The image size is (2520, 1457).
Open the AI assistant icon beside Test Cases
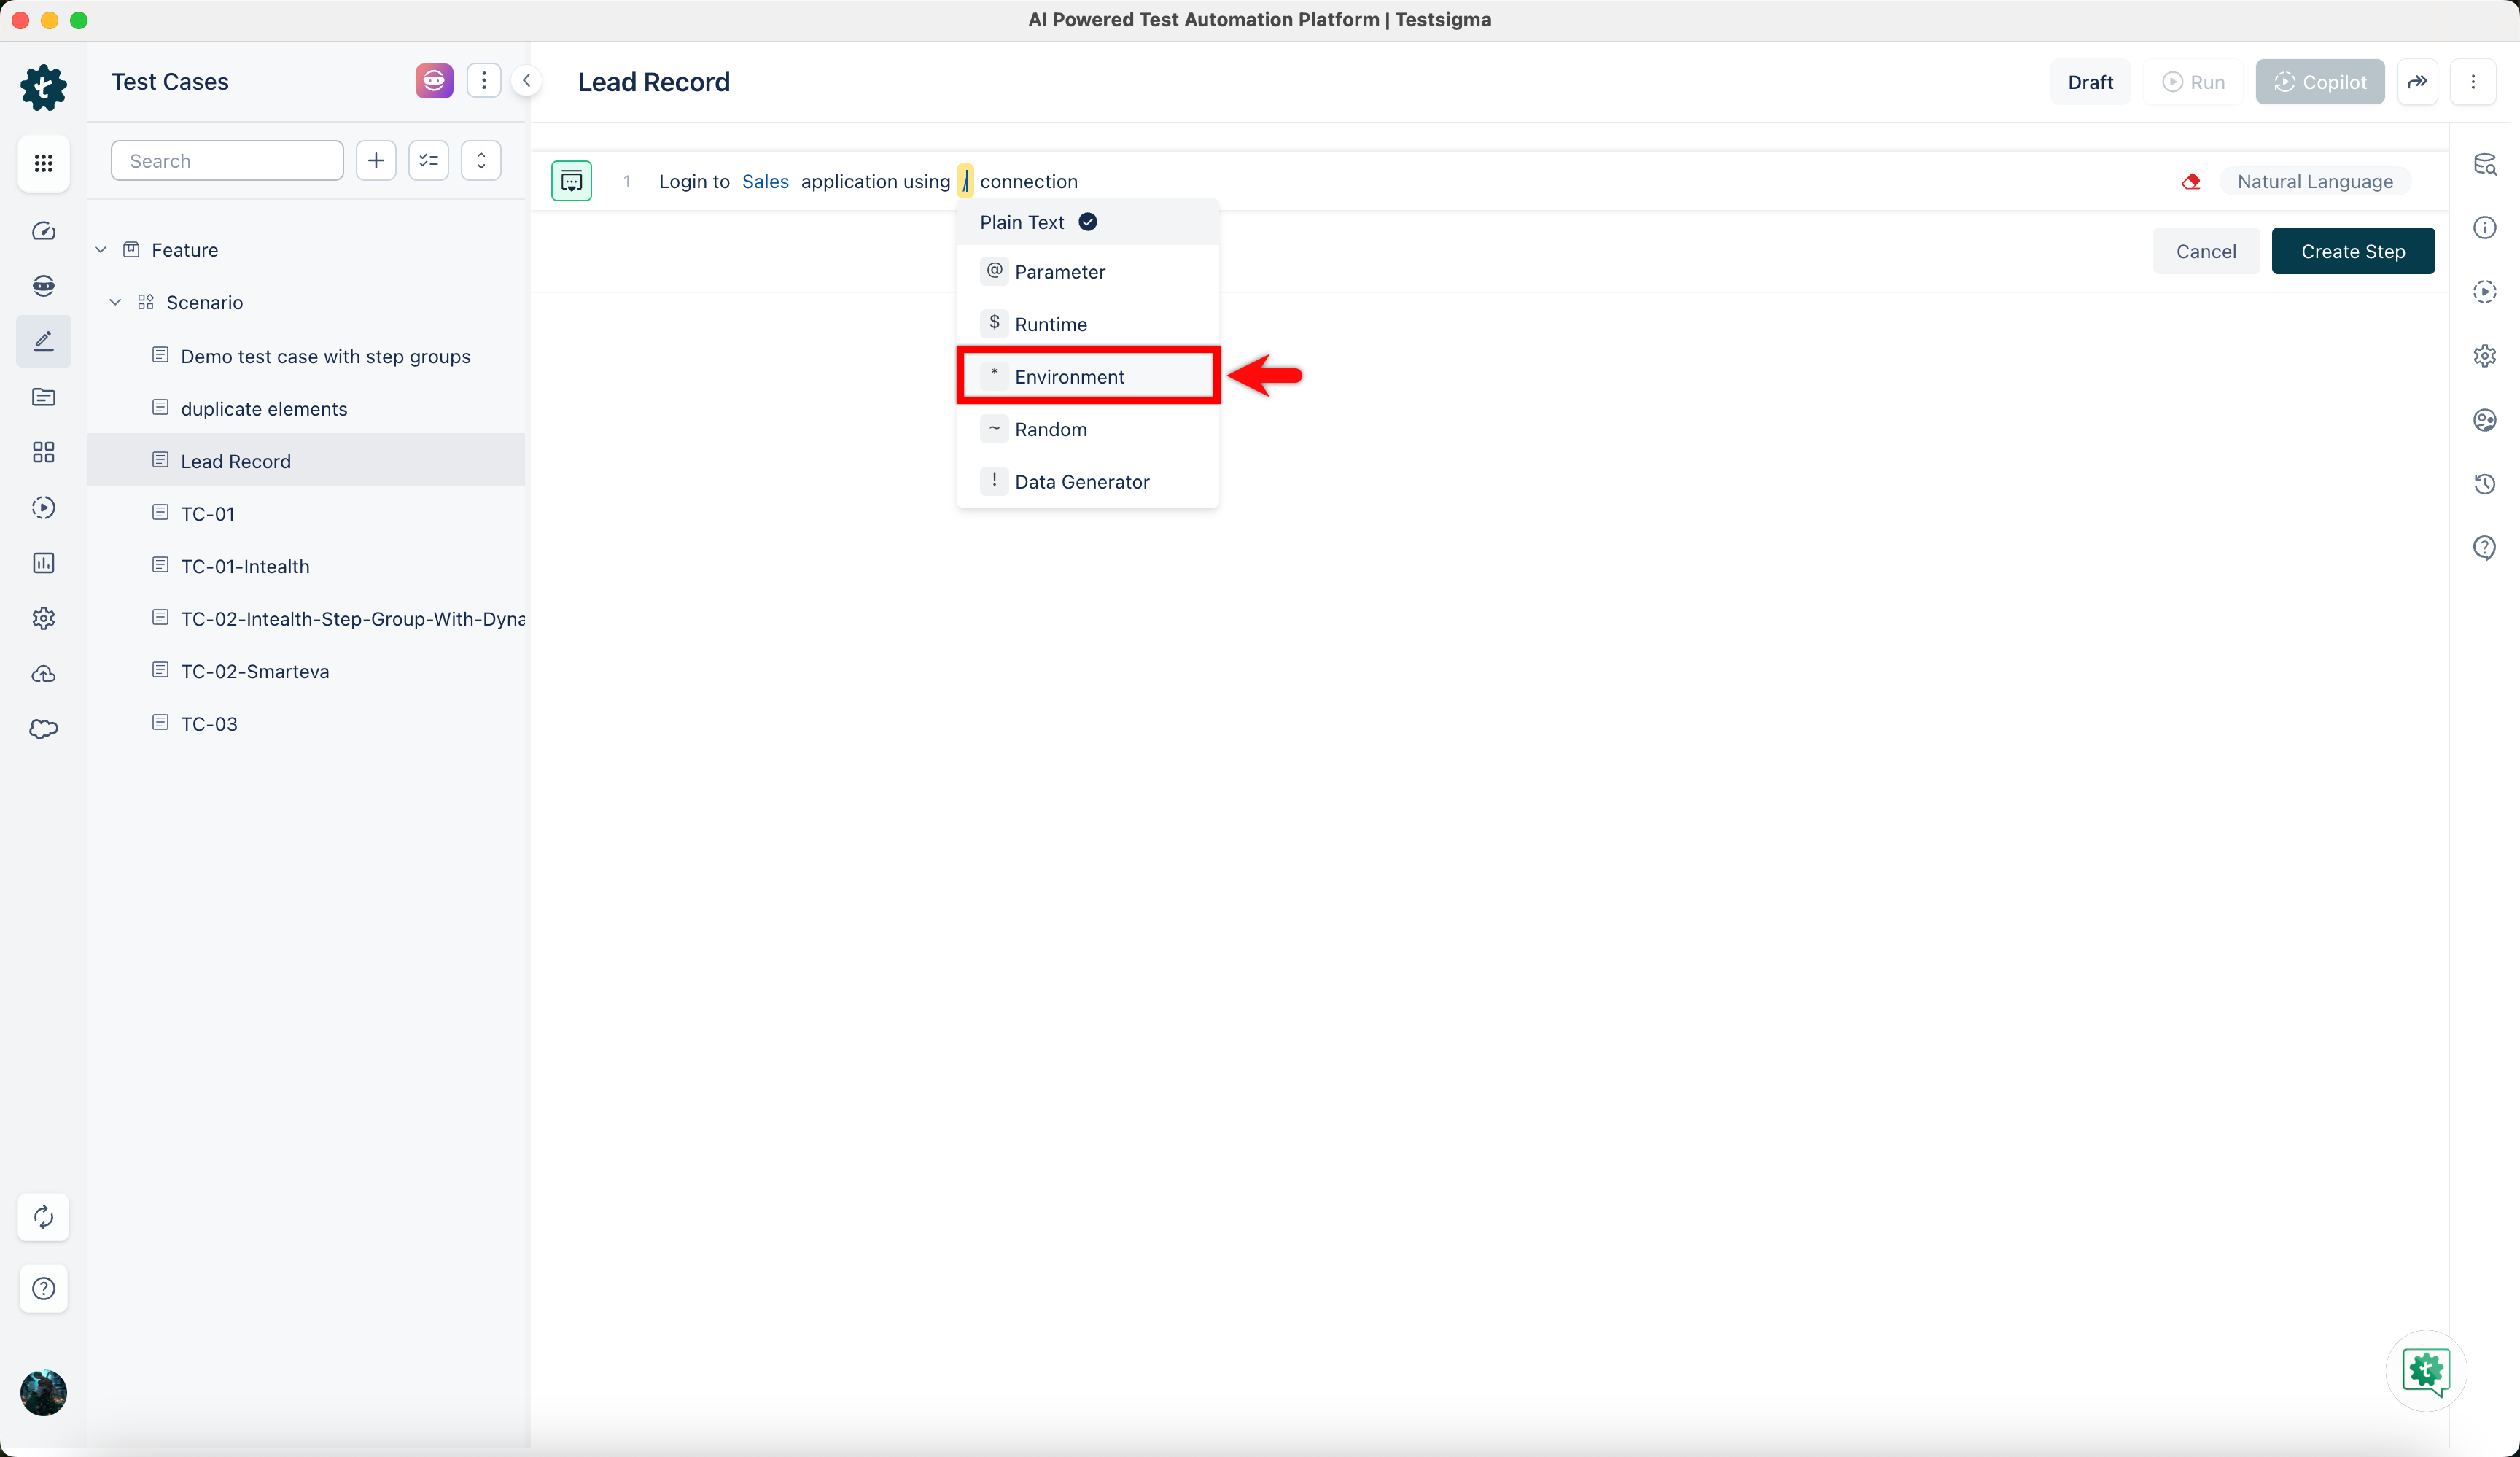click(x=434, y=80)
